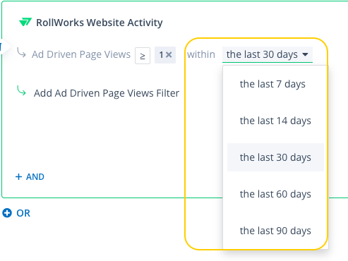Collapse the dropdown using the caret arrow
Screen dimensions: 348x261
tap(305, 54)
